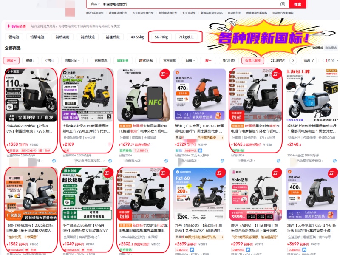
Task: Open the Yolo悠乐 AIMA product image
Action: [x=256, y=194]
